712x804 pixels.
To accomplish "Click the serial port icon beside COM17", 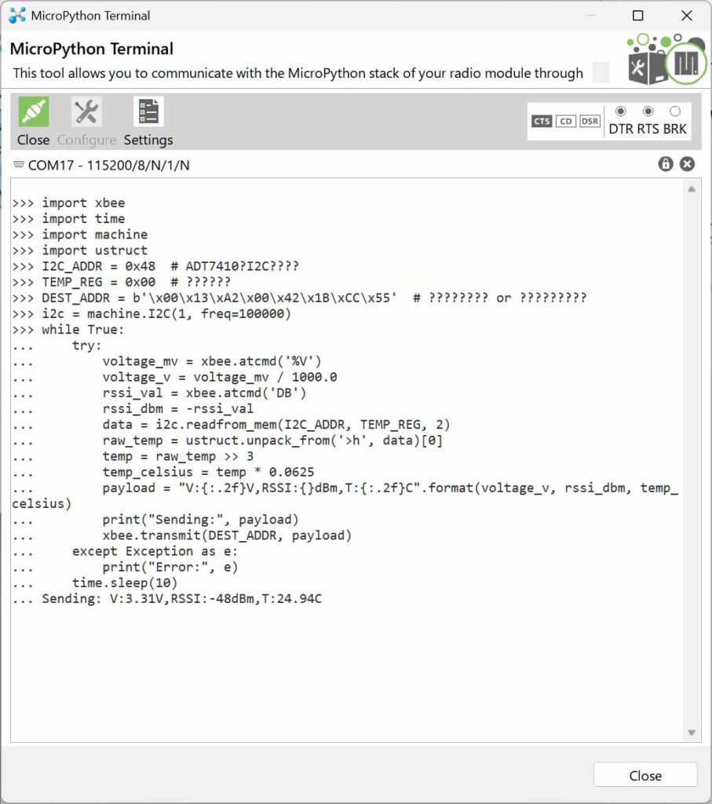I will (x=19, y=165).
